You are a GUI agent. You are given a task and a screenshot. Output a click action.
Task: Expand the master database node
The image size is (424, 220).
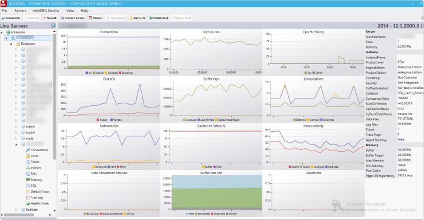coord(16,126)
